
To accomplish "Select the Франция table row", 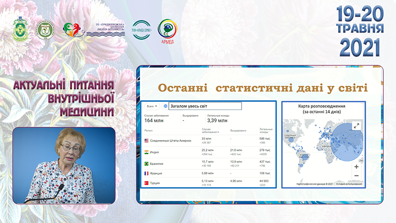I will 207,173.
